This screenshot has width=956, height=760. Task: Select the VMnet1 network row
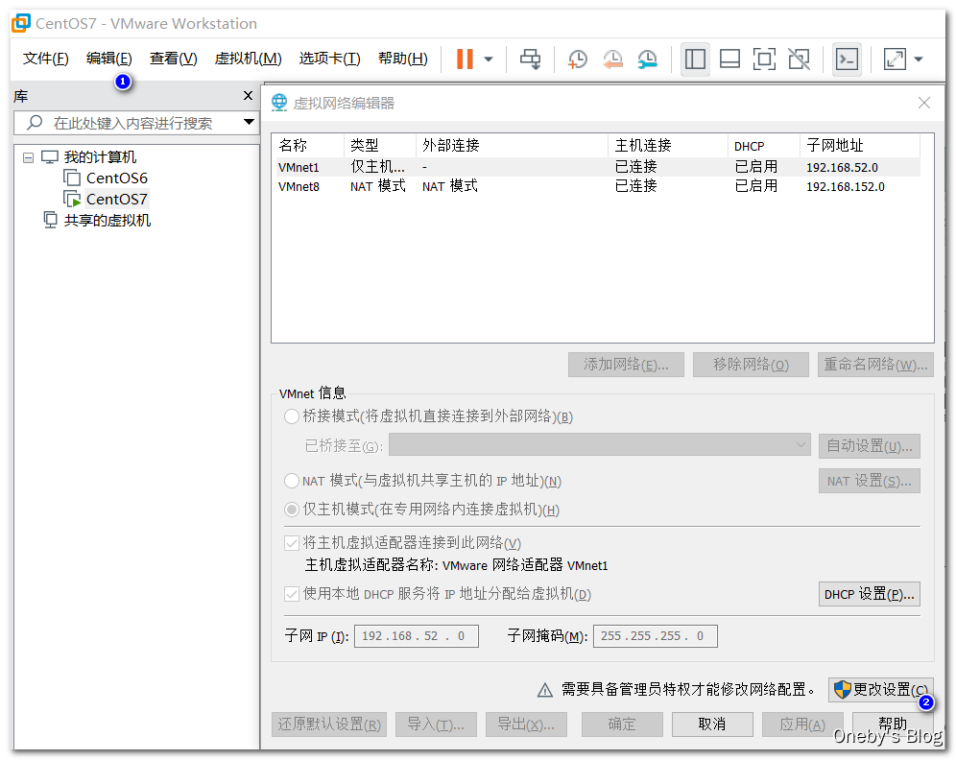point(598,167)
